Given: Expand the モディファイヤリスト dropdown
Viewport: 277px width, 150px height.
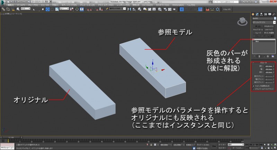Looking at the screenshot, I should [x=263, y=21].
